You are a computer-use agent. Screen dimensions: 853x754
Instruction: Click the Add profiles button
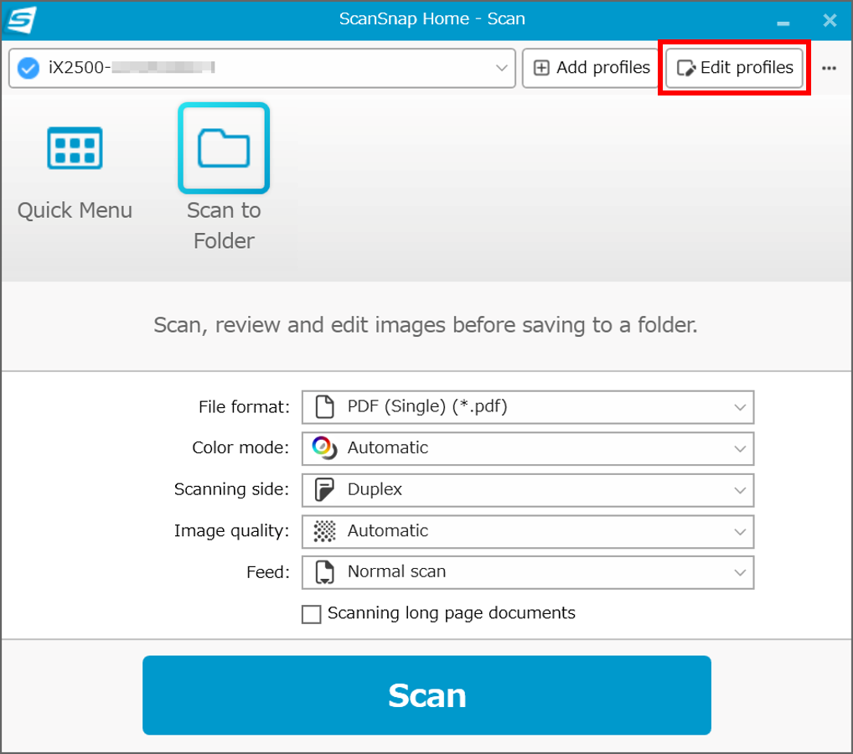point(591,68)
